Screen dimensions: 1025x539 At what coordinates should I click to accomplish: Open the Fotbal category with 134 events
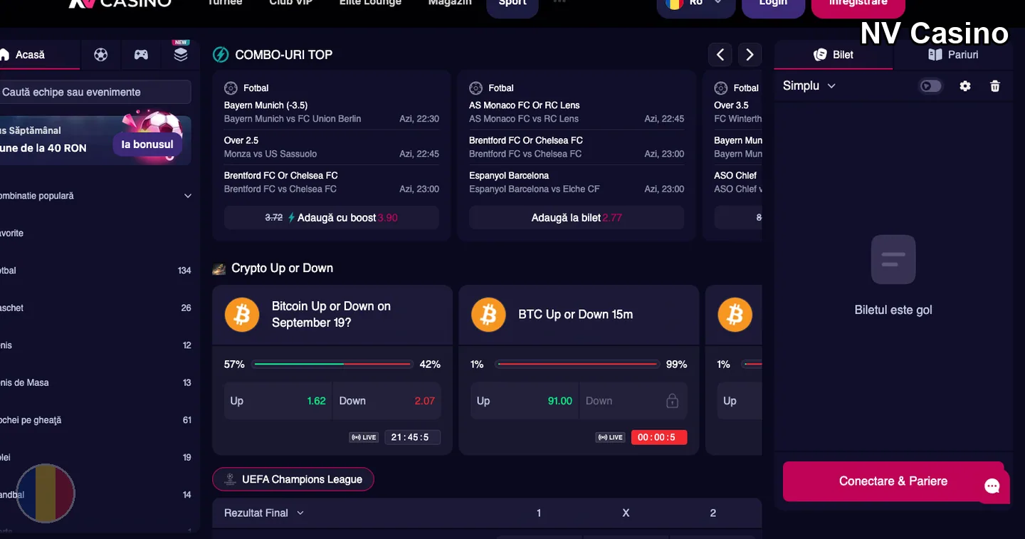pyautogui.click(x=96, y=271)
